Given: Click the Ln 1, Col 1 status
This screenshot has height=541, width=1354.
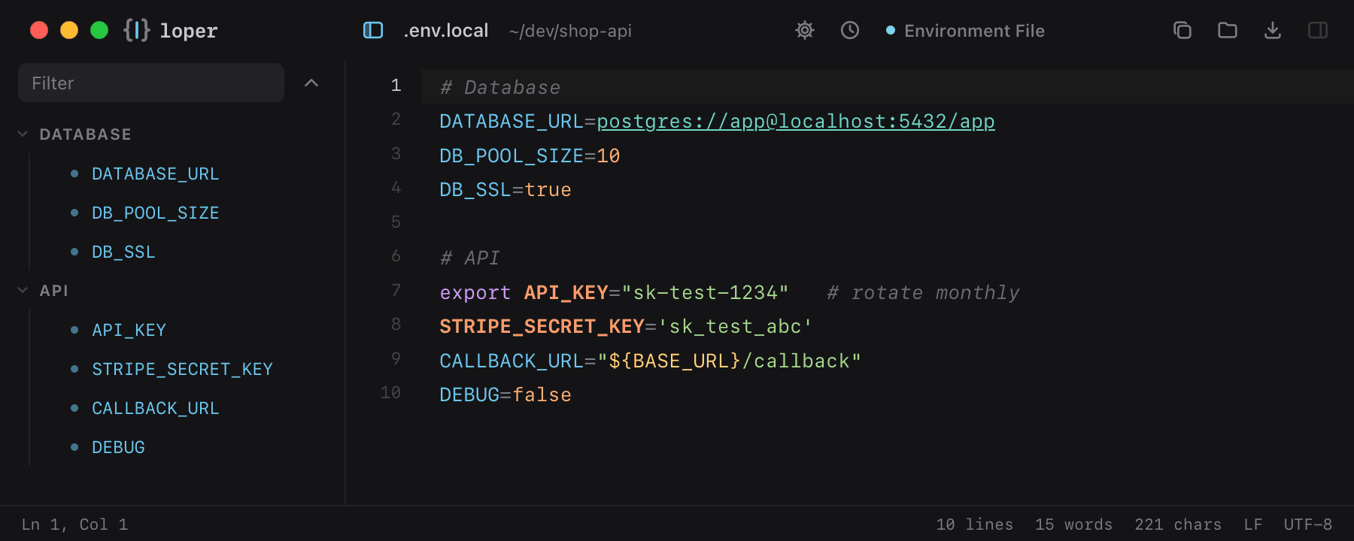Looking at the screenshot, I should [x=74, y=524].
